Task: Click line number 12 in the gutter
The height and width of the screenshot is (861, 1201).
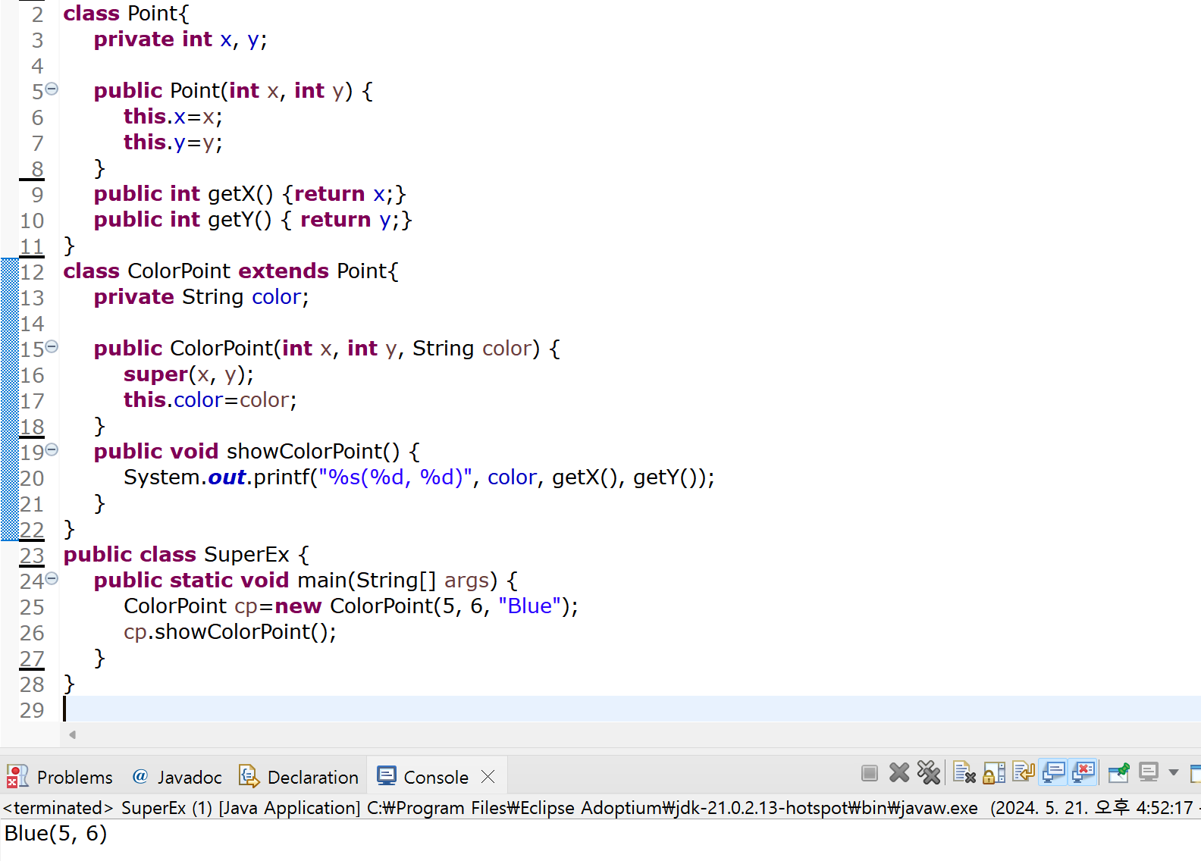Action: click(32, 272)
